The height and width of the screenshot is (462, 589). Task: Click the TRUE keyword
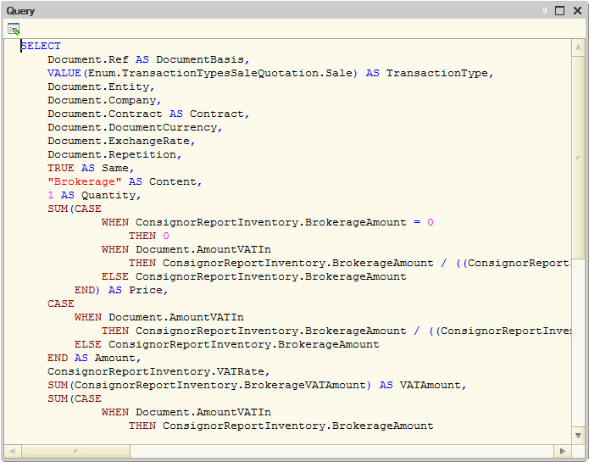(60, 168)
